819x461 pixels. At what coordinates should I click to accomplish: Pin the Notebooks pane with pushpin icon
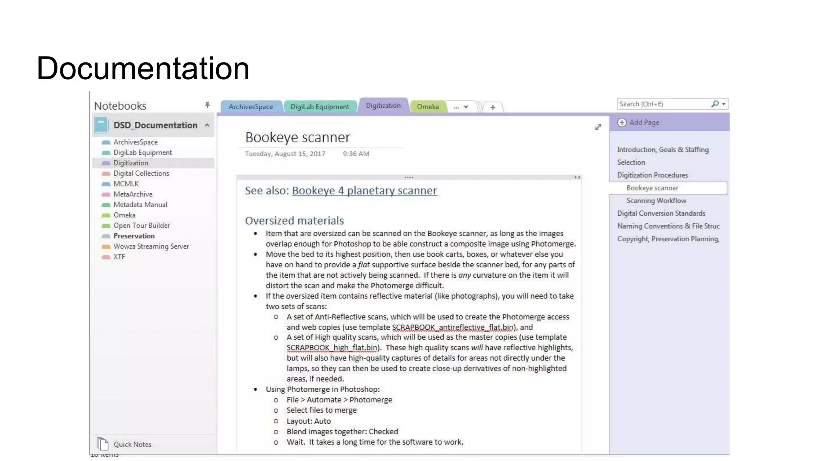(207, 105)
